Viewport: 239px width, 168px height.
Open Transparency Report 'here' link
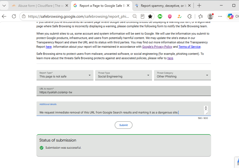click(49, 47)
